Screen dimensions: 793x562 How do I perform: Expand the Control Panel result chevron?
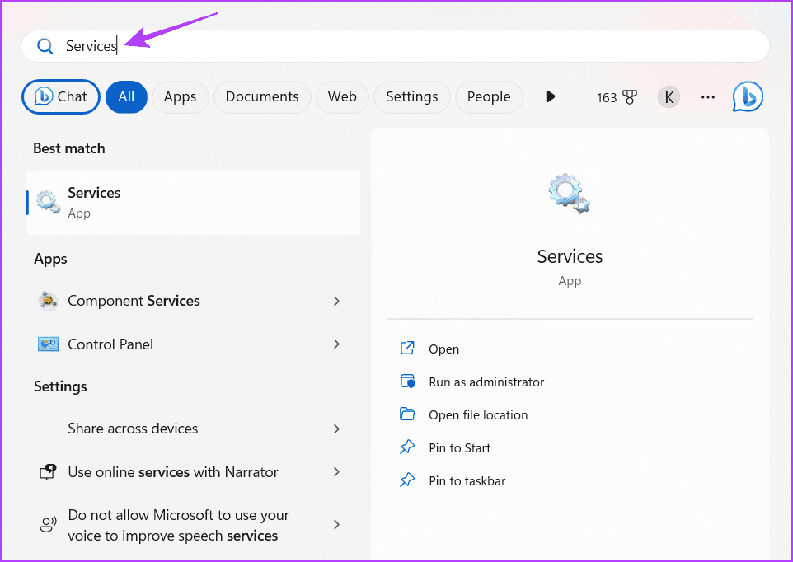(x=336, y=344)
